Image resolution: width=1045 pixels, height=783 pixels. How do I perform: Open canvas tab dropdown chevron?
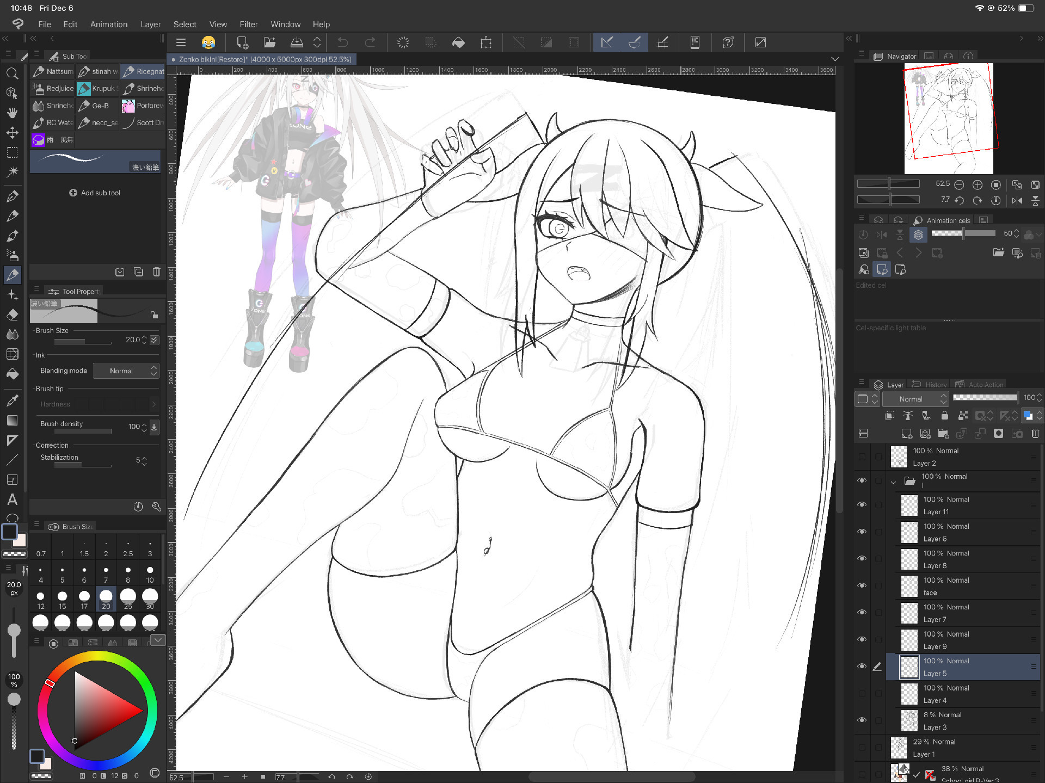tap(835, 59)
